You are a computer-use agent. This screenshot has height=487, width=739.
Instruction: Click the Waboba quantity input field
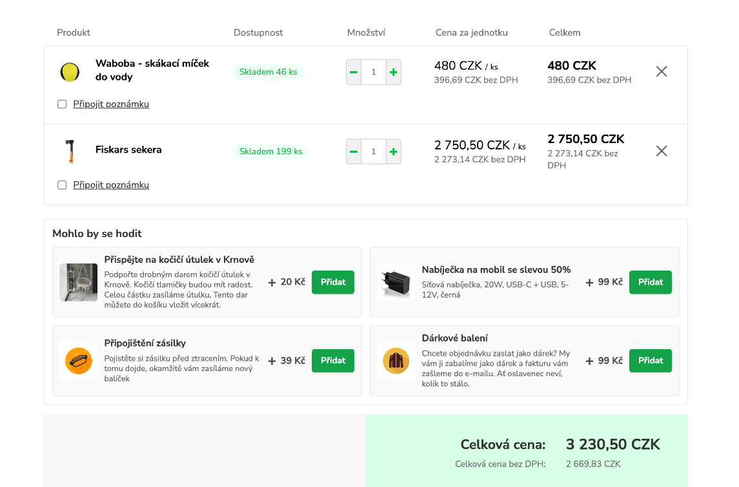pyautogui.click(x=374, y=72)
